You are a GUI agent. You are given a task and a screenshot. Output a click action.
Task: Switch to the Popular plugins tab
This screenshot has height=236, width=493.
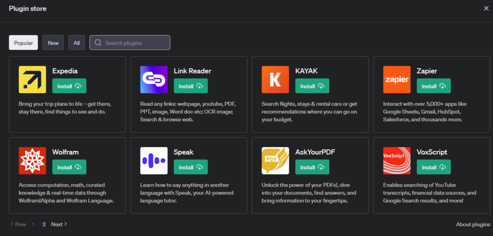coord(23,43)
